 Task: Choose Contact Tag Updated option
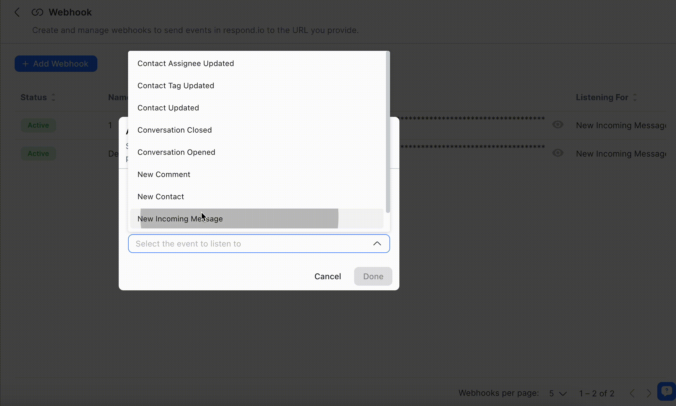[176, 86]
